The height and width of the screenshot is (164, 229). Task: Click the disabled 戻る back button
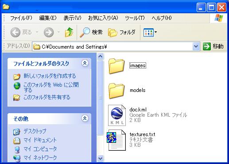(21, 32)
